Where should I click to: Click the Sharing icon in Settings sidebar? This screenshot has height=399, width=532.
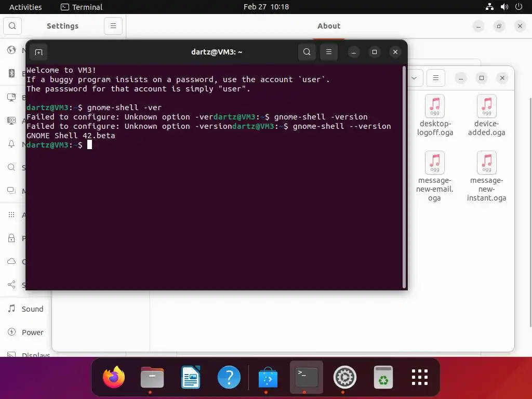[x=11, y=284]
